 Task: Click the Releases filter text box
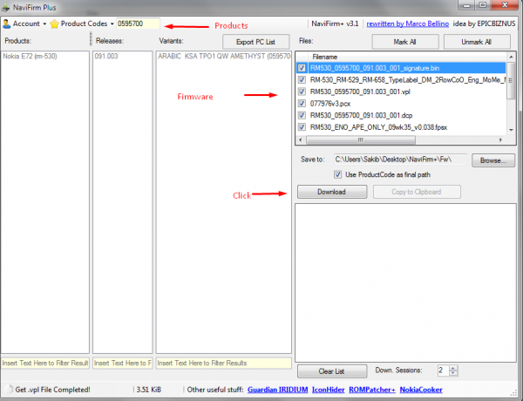(122, 363)
